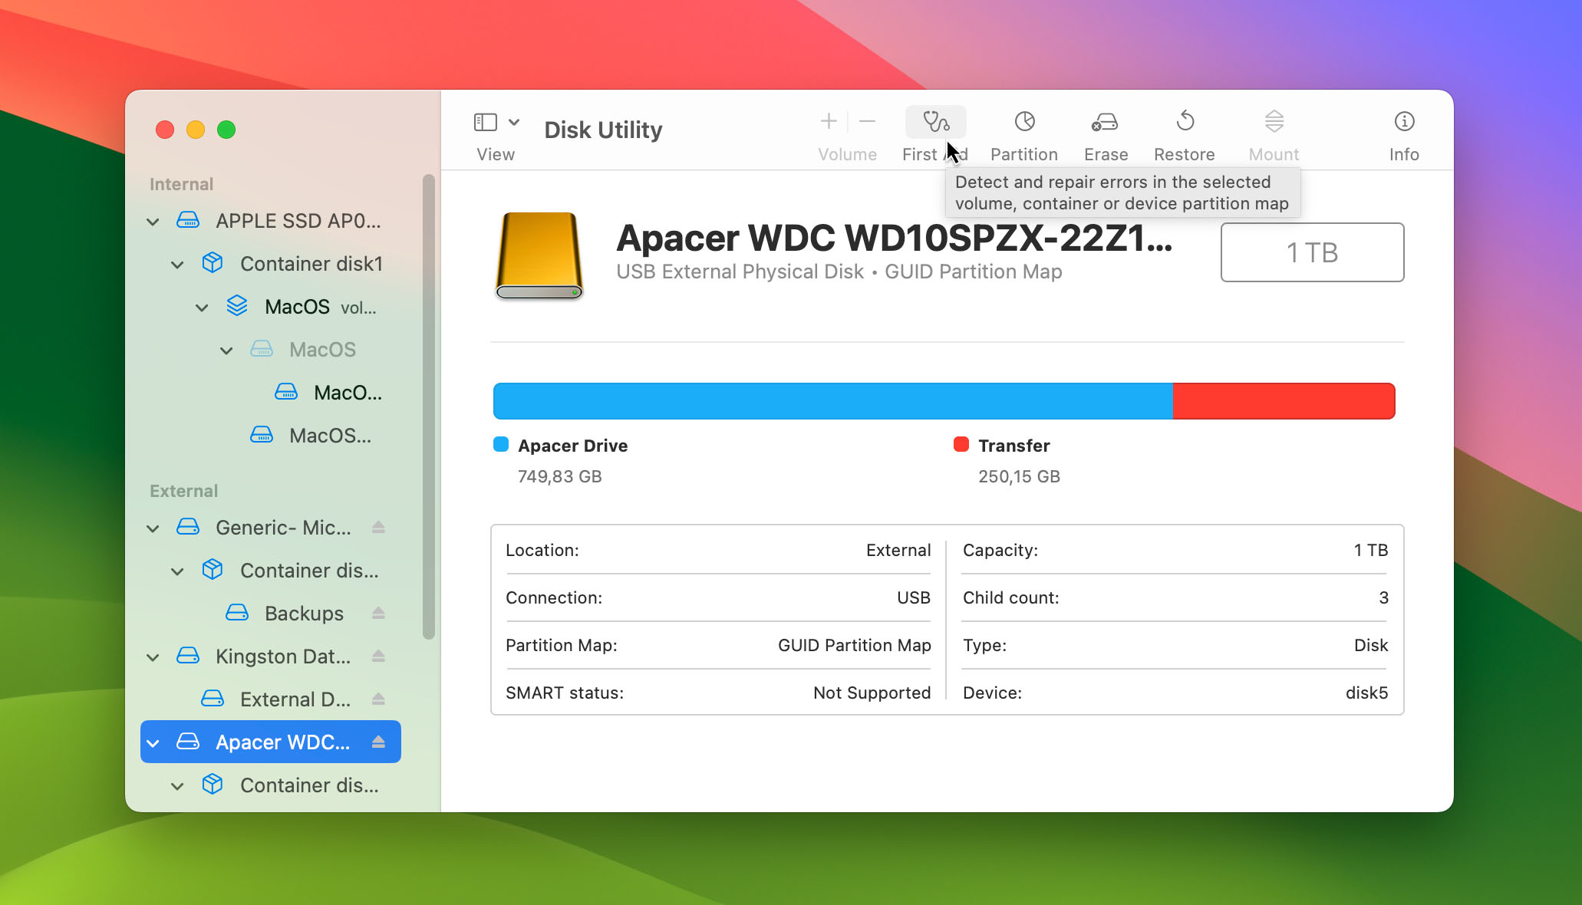Collapse the Apacer WDC... chevron
The height and width of the screenshot is (905, 1582).
tap(153, 743)
